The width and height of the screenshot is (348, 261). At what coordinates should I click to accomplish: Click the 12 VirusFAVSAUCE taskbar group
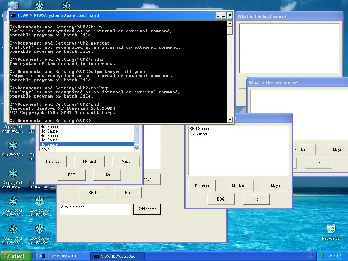tap(63, 256)
